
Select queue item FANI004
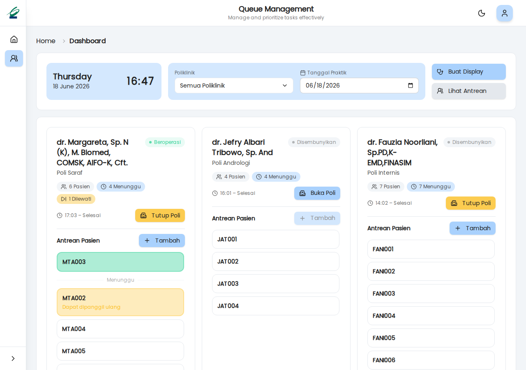431,316
